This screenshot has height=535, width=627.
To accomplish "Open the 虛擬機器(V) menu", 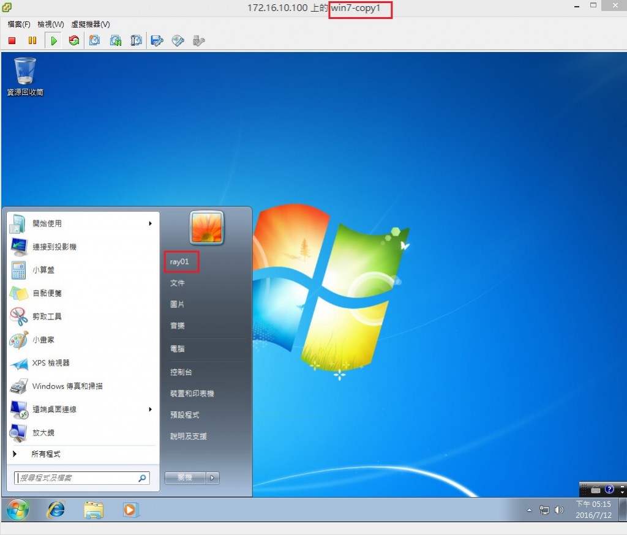I will (x=91, y=24).
